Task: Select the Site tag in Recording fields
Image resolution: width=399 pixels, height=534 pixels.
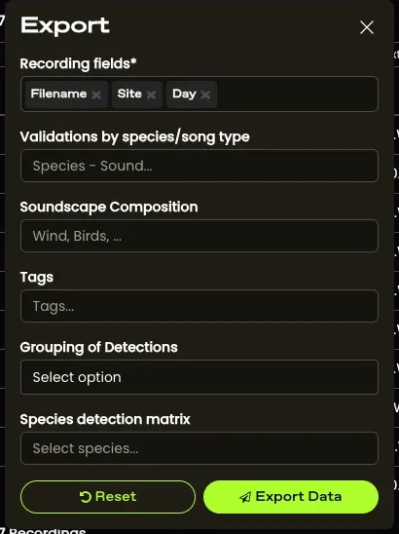Action: 129,94
